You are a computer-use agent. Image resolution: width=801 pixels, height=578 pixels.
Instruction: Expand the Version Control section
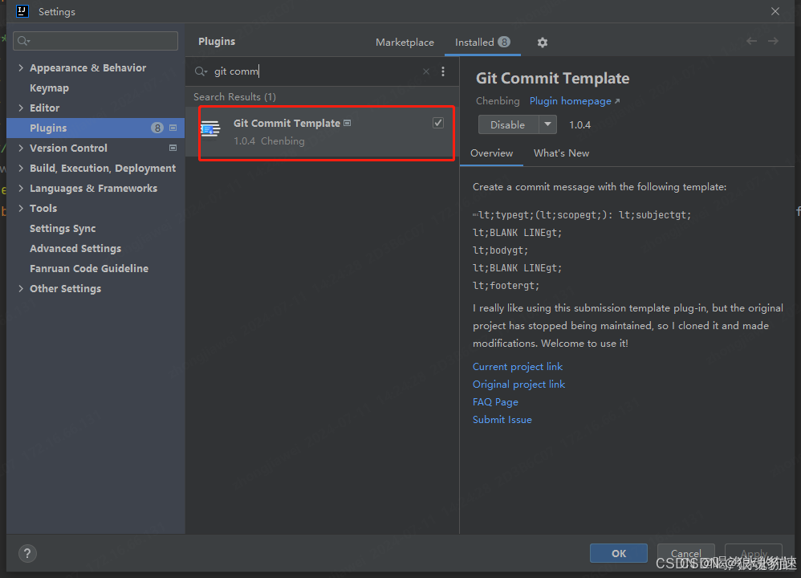(21, 148)
